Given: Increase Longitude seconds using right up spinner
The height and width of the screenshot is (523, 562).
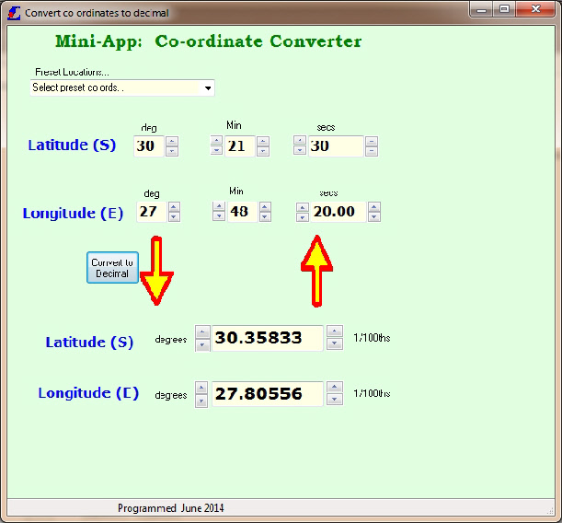Looking at the screenshot, I should tap(373, 207).
